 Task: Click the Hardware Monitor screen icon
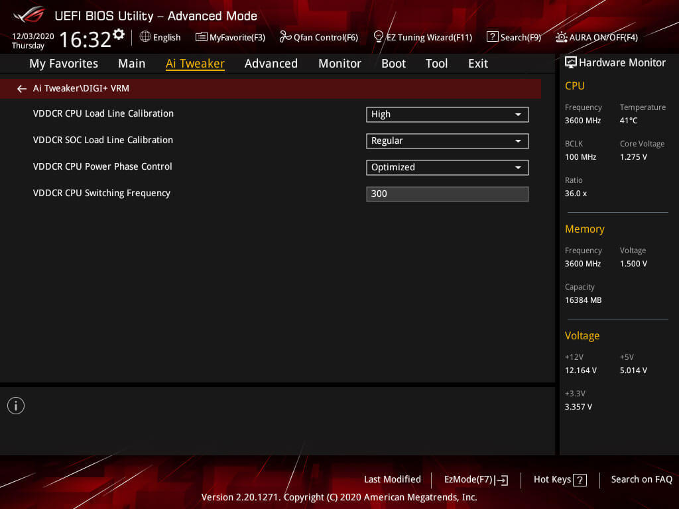[x=571, y=62]
